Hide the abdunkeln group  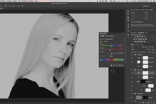(132, 82)
